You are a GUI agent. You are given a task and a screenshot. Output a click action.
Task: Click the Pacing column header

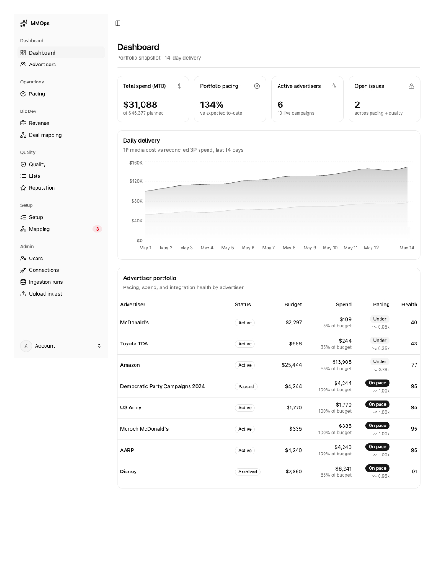tap(381, 305)
